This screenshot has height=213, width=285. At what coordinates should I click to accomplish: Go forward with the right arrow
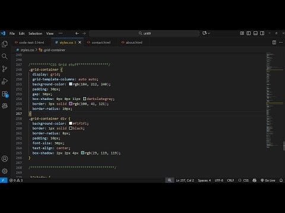[x=84, y=34]
